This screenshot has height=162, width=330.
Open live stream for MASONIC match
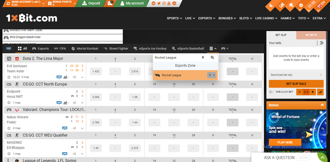tap(65, 154)
